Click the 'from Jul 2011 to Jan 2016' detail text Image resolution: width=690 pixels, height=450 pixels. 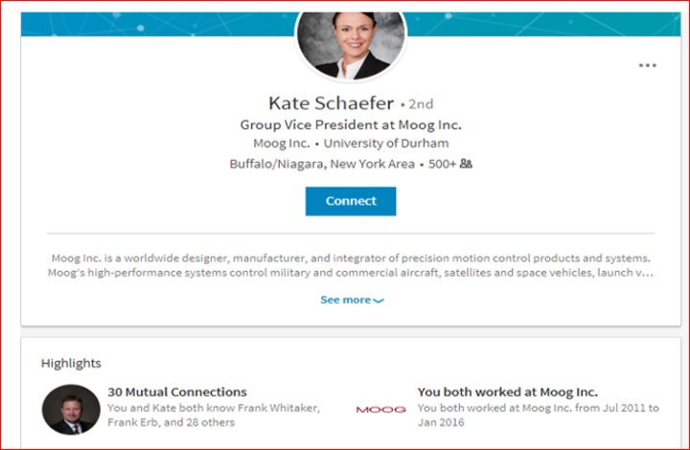tap(540, 415)
